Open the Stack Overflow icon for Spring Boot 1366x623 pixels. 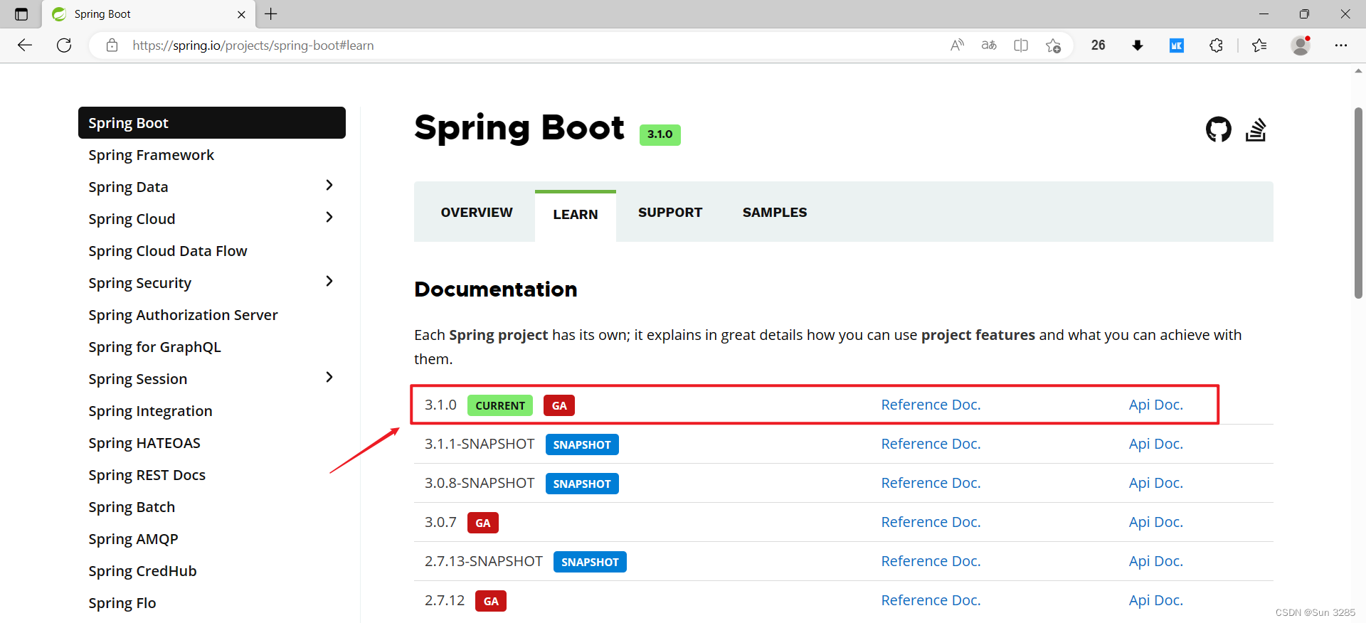point(1256,129)
